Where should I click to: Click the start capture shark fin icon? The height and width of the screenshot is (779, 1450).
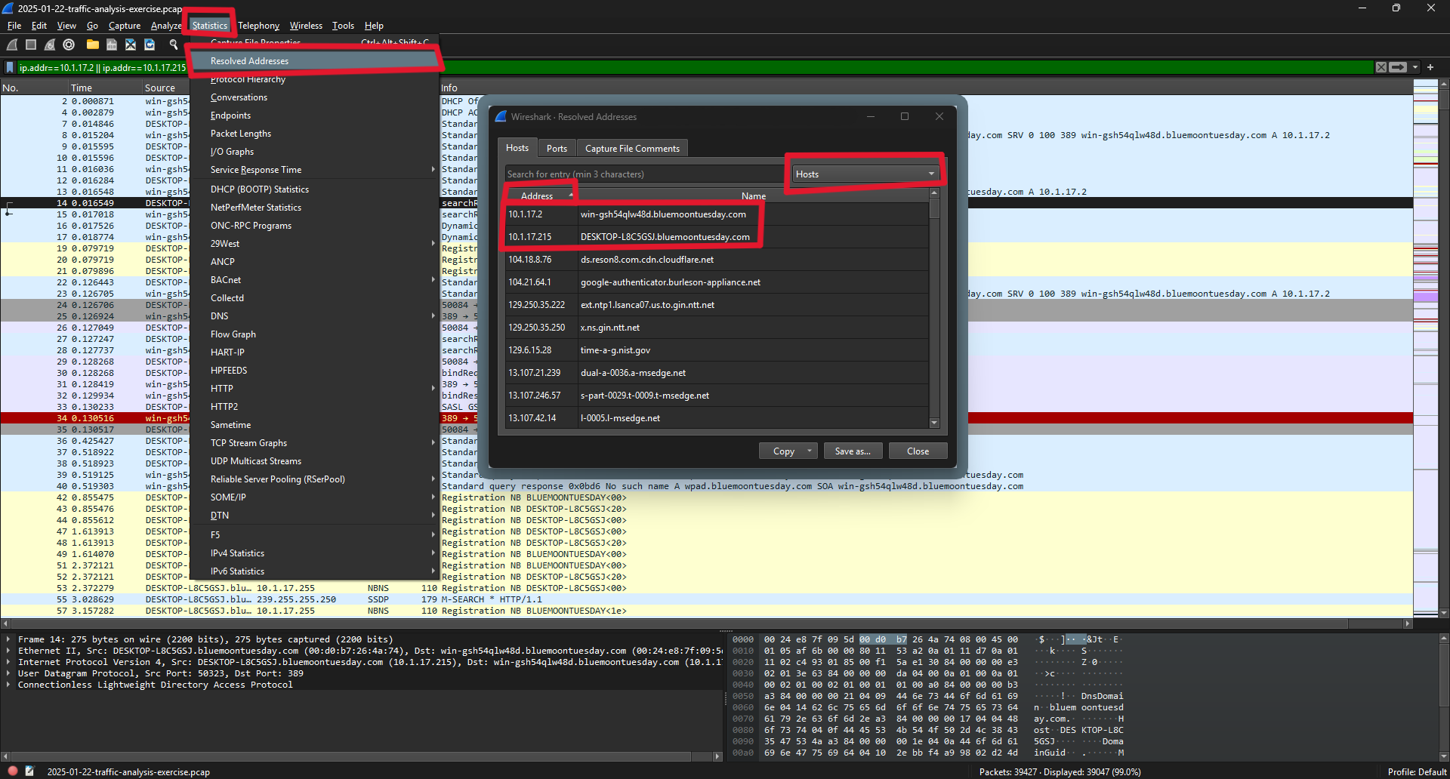tap(12, 45)
